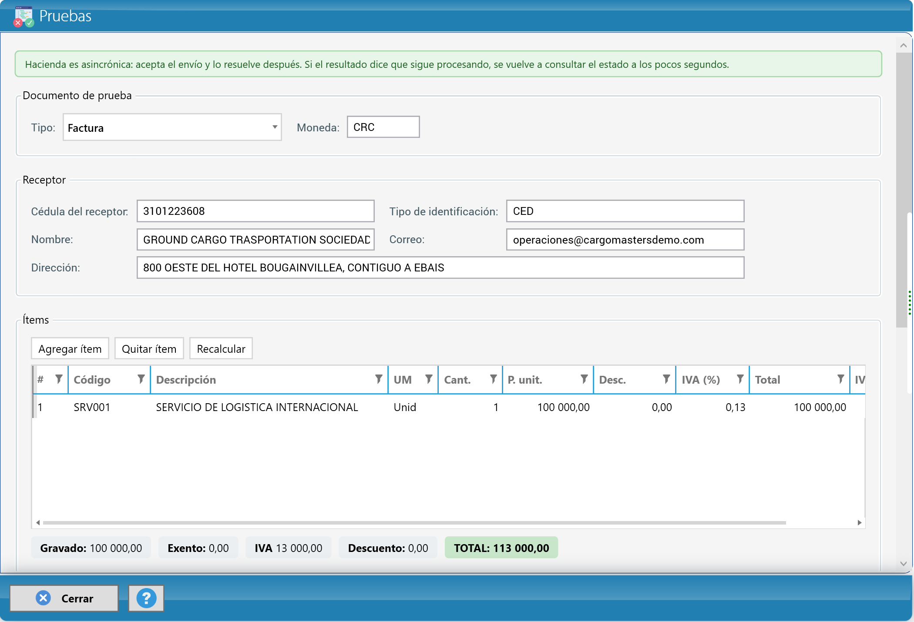Click the Unid cell in the items row
Viewport: 914px width, 622px height.
point(413,407)
